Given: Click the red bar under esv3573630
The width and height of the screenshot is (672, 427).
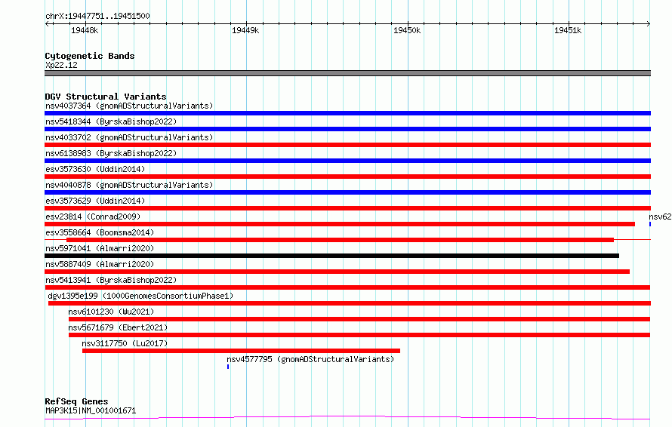Looking at the screenshot, I should [x=347, y=177].
